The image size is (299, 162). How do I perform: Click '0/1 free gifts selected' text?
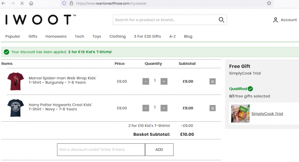[x=250, y=96]
